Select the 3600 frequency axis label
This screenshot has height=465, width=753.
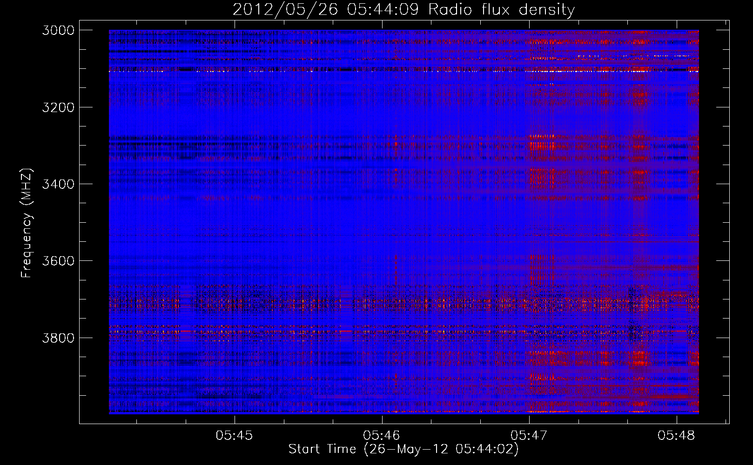[58, 261]
